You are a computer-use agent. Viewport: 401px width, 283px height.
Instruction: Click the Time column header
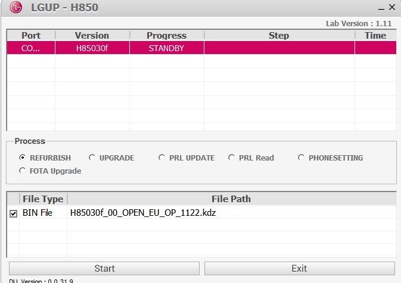(x=375, y=36)
